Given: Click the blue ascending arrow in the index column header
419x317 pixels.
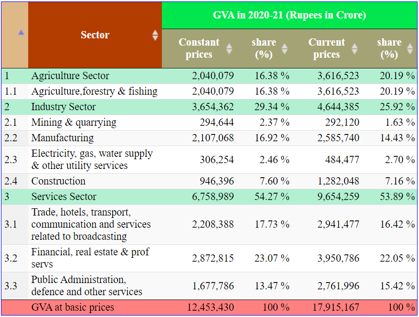Looking at the screenshot, I should (21, 33).
